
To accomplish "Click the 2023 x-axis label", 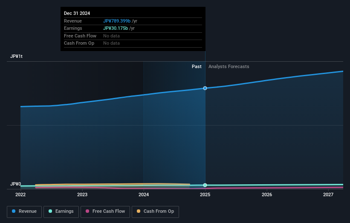I will 82,194.
